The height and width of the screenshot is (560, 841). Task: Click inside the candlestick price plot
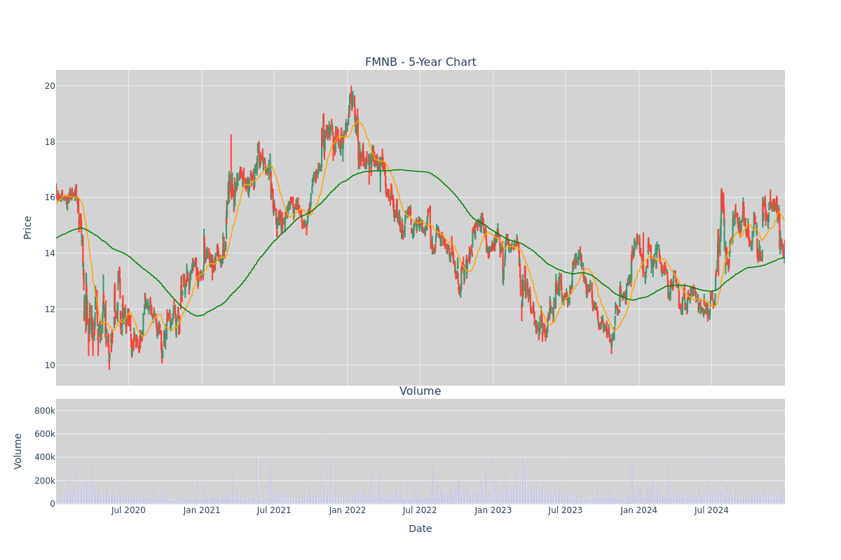(420, 227)
